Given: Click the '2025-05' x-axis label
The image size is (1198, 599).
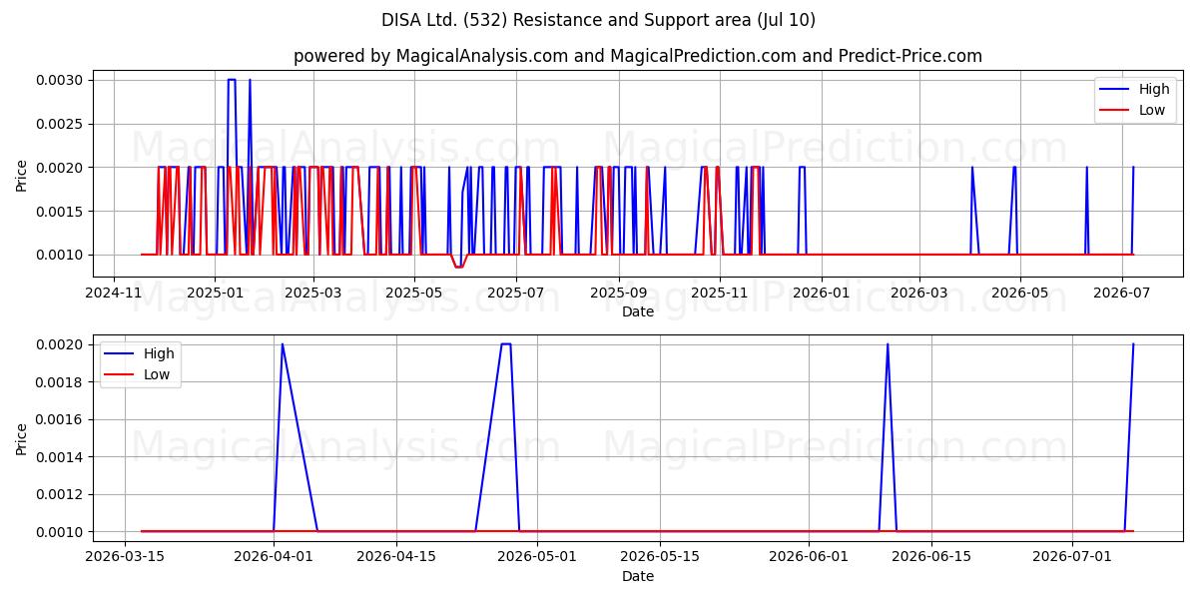Looking at the screenshot, I should coord(414,293).
